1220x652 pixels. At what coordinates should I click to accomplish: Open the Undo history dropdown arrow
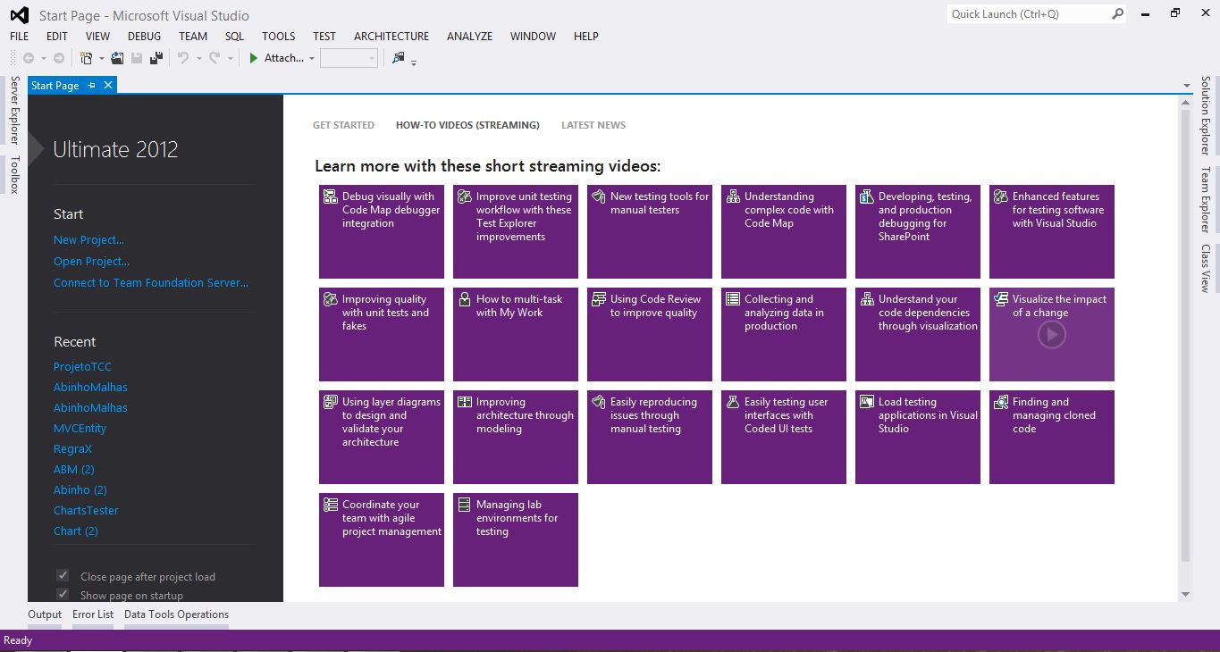coord(198,58)
